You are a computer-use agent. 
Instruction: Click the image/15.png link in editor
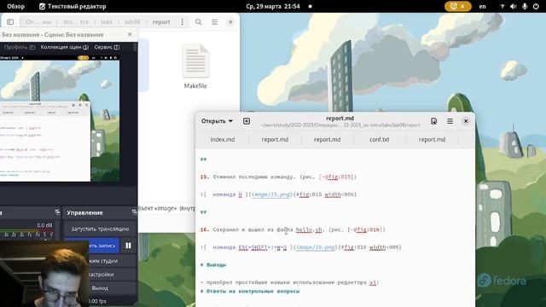(270, 194)
